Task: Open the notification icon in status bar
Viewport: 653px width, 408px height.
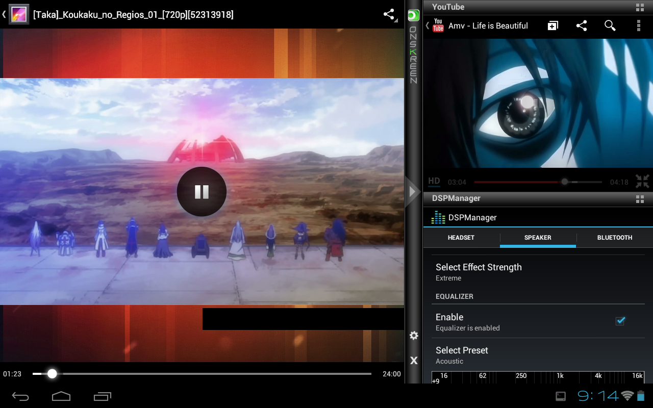Action: [x=561, y=396]
